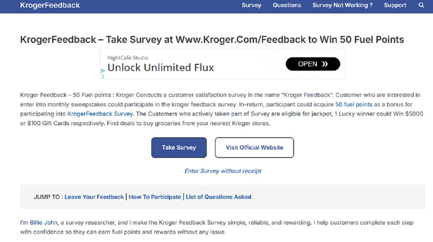Viewport: 433px width, 242px height.
Task: Click the search magnifier icon
Action: (x=421, y=5)
